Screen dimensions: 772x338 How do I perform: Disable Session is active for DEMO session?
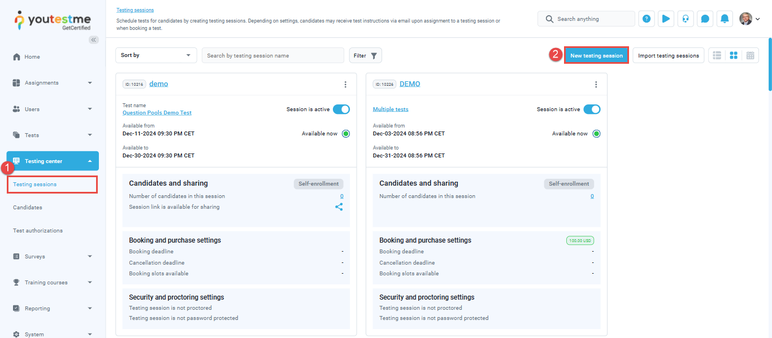(x=591, y=109)
